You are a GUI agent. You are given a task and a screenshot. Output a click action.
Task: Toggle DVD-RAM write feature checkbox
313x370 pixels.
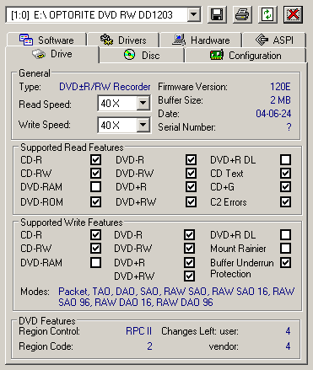coord(95,263)
